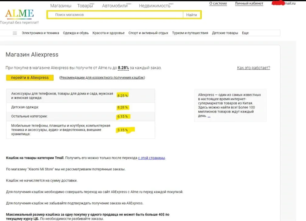Screen dimensions: 306x221
Task: Switch to Автомобили section
Action: (115, 6)
